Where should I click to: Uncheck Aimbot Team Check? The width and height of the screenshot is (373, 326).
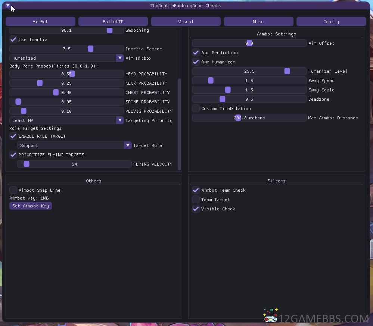pyautogui.click(x=196, y=190)
